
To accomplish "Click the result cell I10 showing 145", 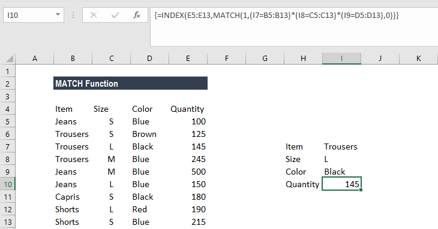I will coord(341,184).
